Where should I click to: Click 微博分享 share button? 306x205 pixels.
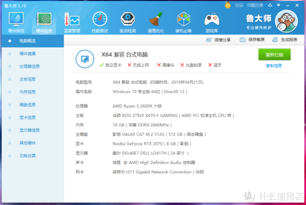(x=218, y=40)
